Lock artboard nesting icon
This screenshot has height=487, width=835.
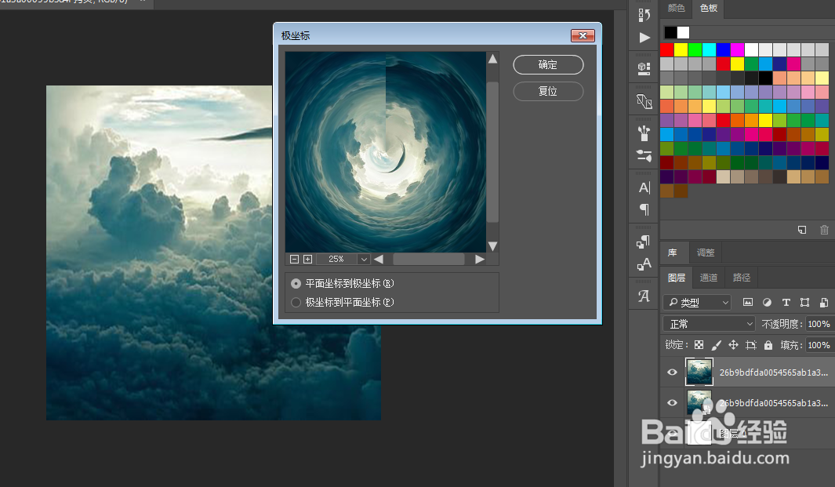pyautogui.click(x=751, y=345)
